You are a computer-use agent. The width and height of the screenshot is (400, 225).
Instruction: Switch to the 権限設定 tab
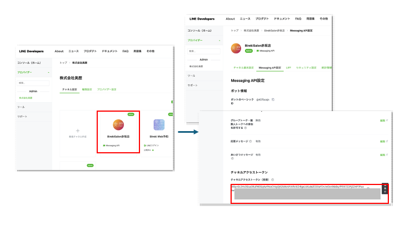tap(88, 89)
